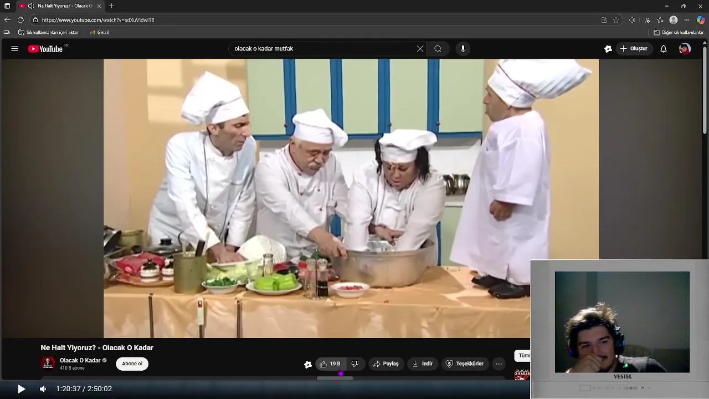Open a new browser tab

coord(111,6)
